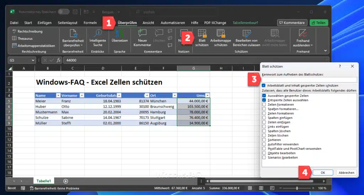The width and height of the screenshot is (364, 195).
Task: Click the save icon in title bar
Action: [x=75, y=12]
